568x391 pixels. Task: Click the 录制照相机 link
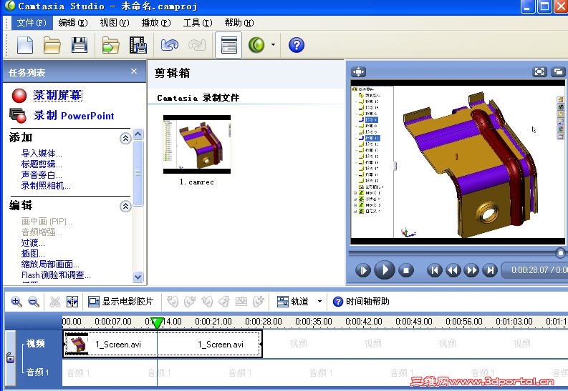pos(46,186)
